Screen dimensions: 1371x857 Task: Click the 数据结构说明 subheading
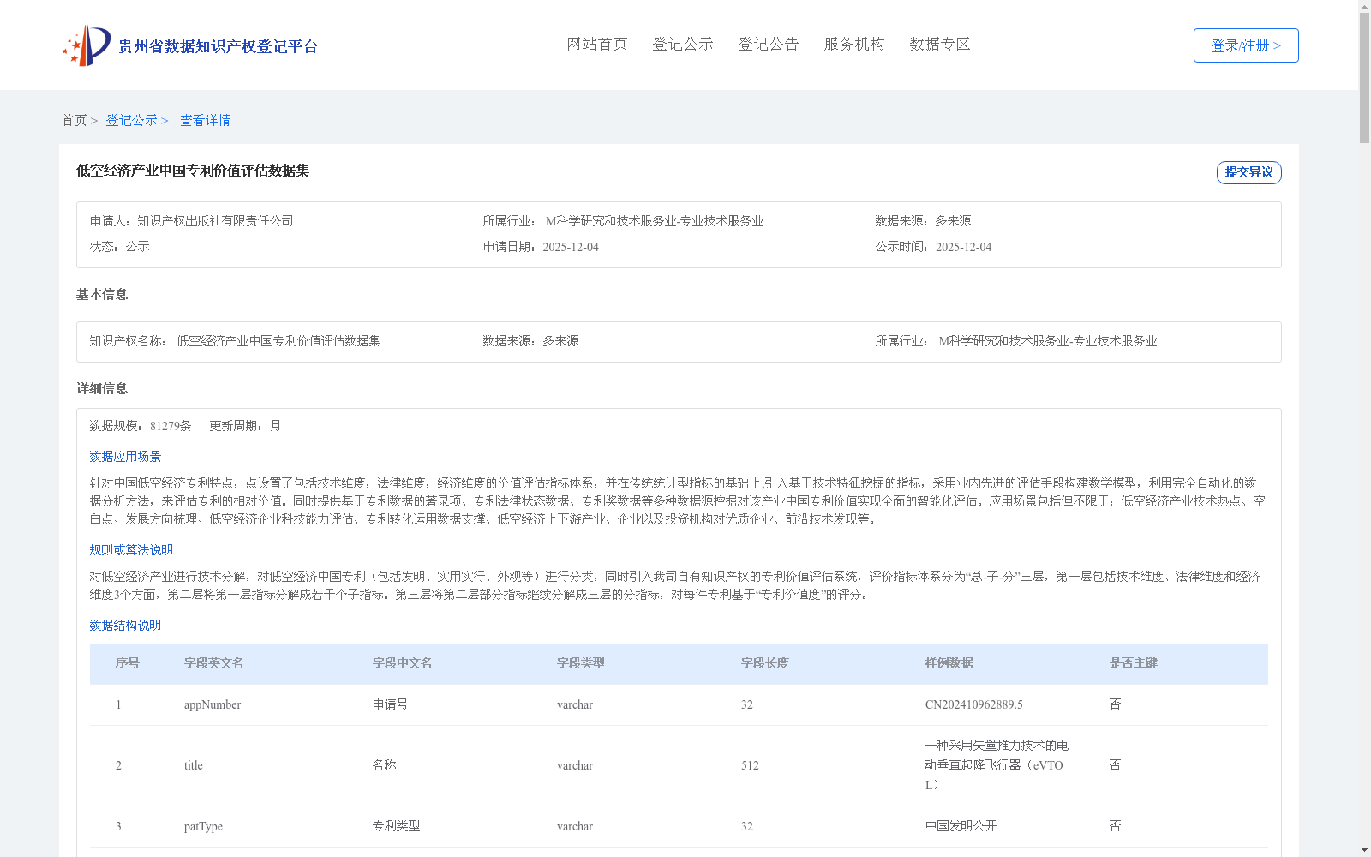coord(125,626)
